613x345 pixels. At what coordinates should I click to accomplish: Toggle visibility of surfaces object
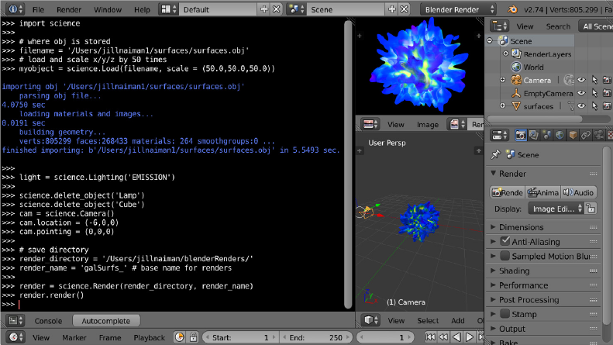tap(582, 106)
